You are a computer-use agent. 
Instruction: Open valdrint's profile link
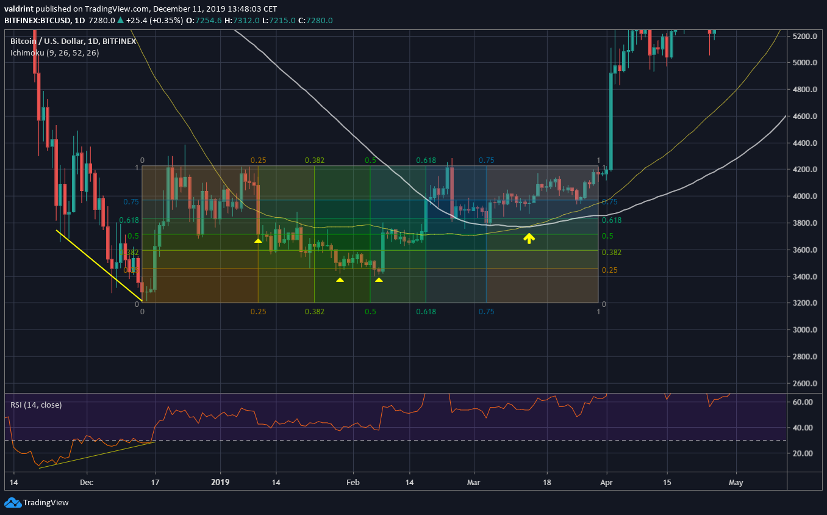18,9
